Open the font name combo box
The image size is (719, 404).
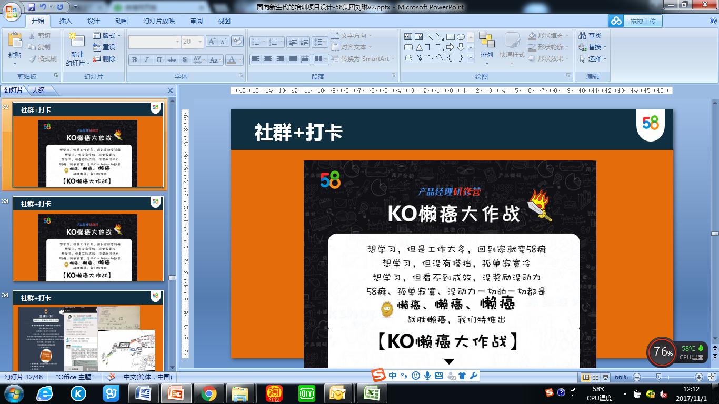point(155,42)
